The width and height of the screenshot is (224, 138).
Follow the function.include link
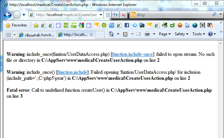(x=72, y=72)
